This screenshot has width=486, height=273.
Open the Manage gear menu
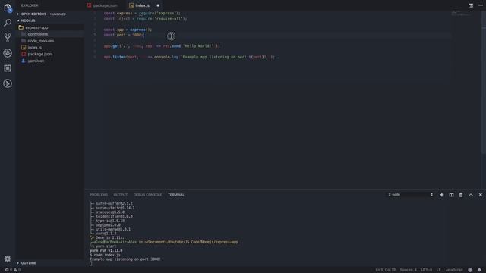(8, 259)
